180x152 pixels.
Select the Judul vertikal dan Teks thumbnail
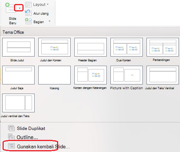tap(18, 103)
